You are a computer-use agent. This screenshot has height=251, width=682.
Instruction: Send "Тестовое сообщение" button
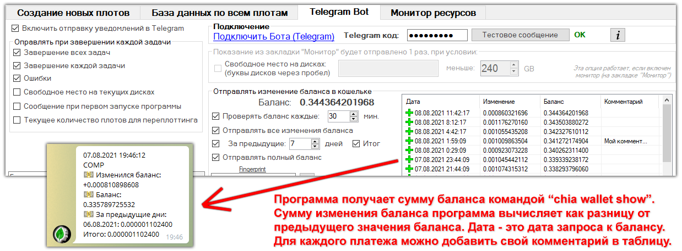click(x=520, y=35)
